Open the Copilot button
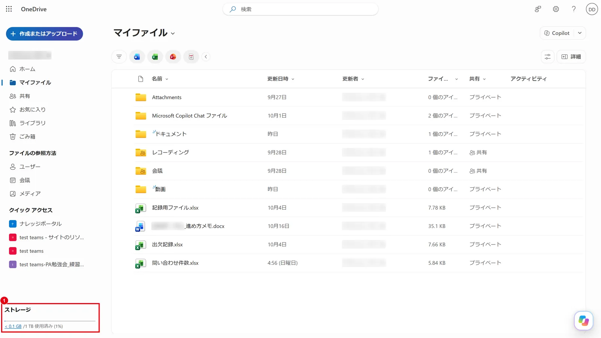601x338 pixels. (557, 33)
